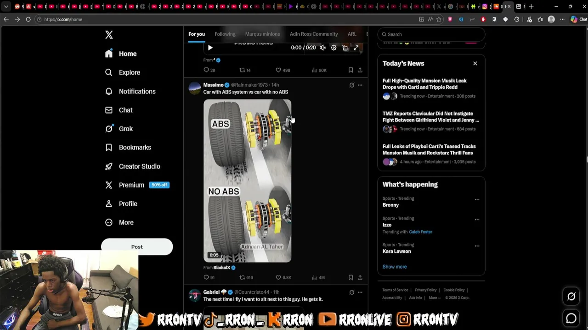Image resolution: width=588 pixels, height=330 pixels.
Task: Bookmark the post with 498 likes
Action: (x=351, y=70)
